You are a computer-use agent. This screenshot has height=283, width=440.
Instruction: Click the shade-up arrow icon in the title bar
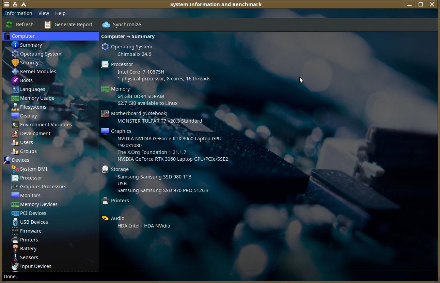coord(23,4)
